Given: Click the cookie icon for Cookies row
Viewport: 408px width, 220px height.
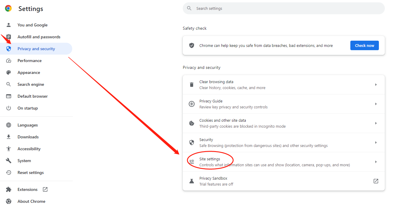Looking at the screenshot, I should pyautogui.click(x=192, y=123).
